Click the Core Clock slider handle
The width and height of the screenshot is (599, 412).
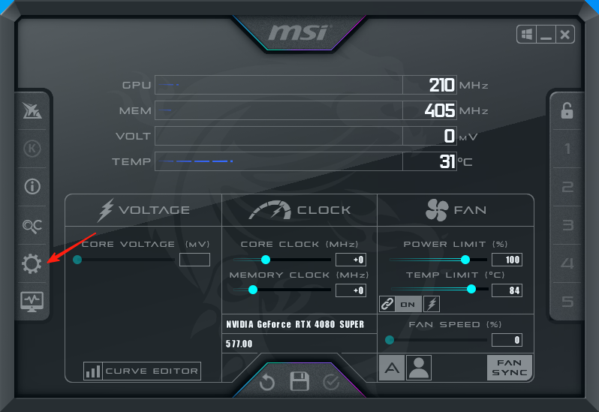(x=265, y=260)
